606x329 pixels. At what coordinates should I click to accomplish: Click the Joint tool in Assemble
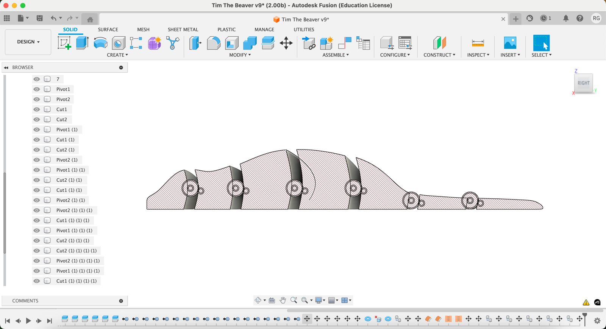(345, 43)
